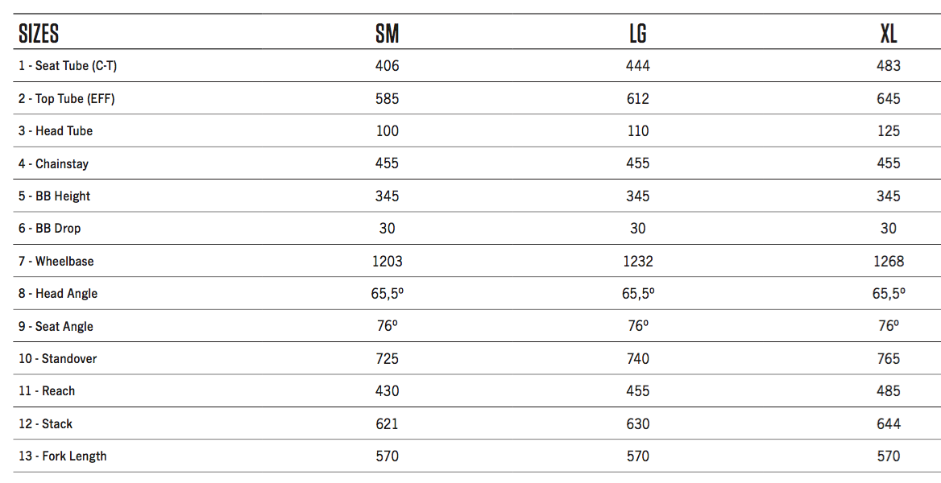Click the XL reach value 485
This screenshot has width=941, height=483.
click(888, 391)
